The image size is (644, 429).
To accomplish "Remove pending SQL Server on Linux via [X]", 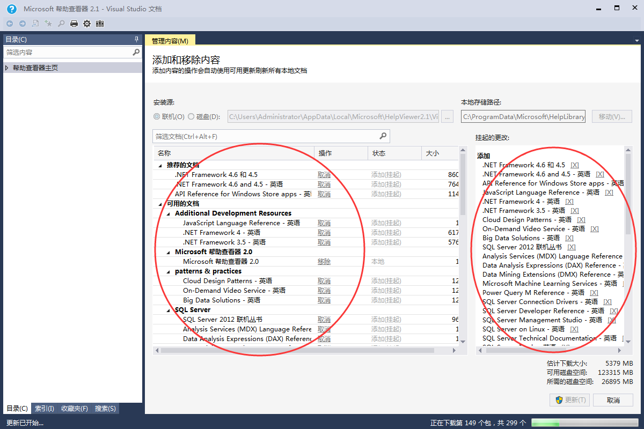I will pos(574,329).
